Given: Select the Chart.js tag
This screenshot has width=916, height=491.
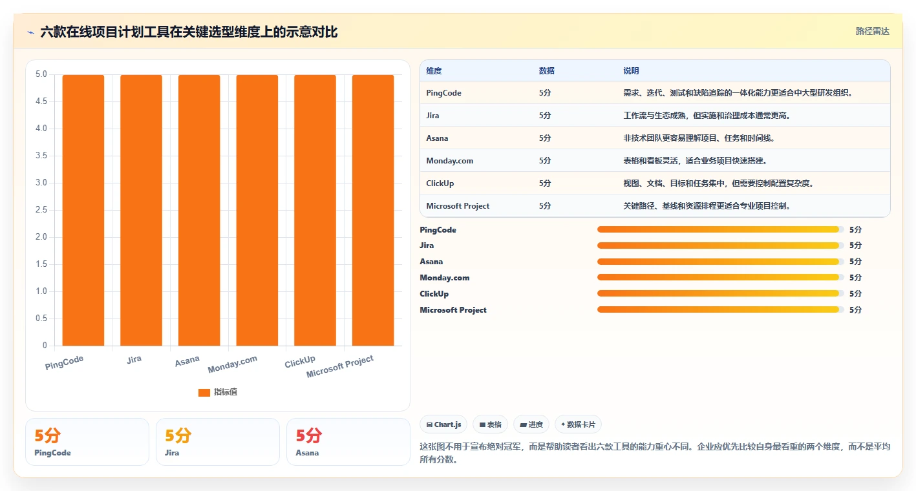Looking at the screenshot, I should [x=443, y=424].
